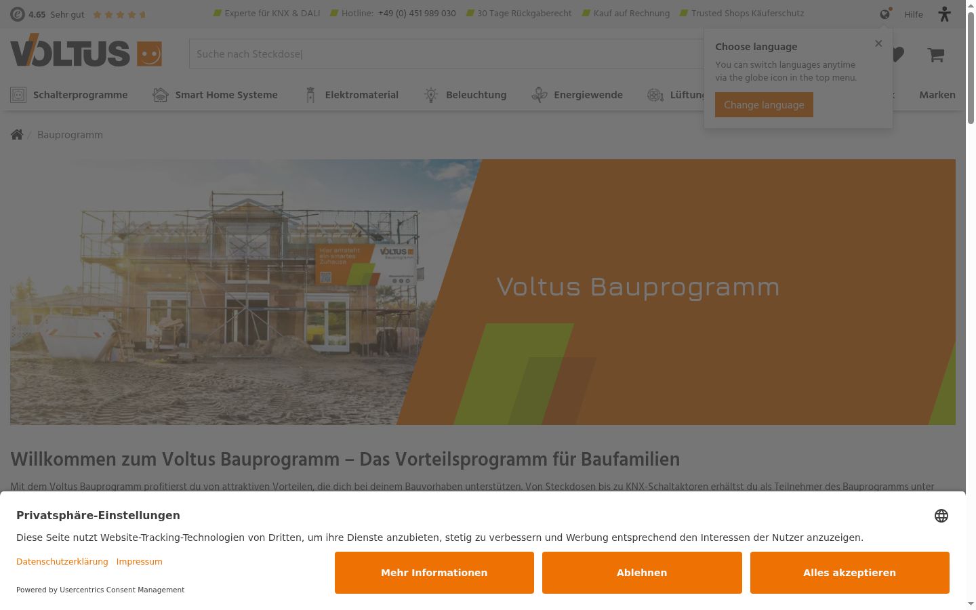This screenshot has height=610, width=976.
Task: Open the wishlist heart icon
Action: pyautogui.click(x=897, y=54)
